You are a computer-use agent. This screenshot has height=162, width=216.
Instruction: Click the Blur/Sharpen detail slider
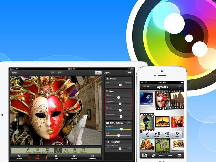tap(119, 85)
